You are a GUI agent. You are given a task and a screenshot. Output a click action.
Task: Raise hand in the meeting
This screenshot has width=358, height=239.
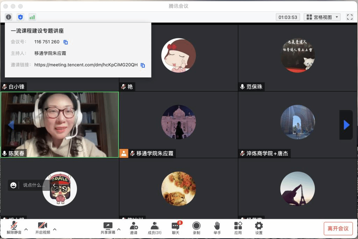click(217, 228)
